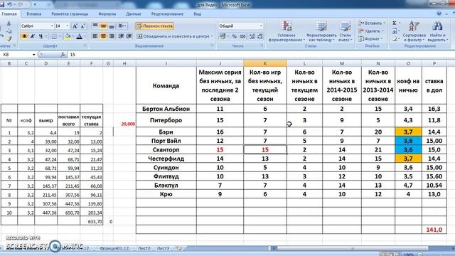Toggle align text center horizontally
The image size is (455, 256).
coord(103,36)
